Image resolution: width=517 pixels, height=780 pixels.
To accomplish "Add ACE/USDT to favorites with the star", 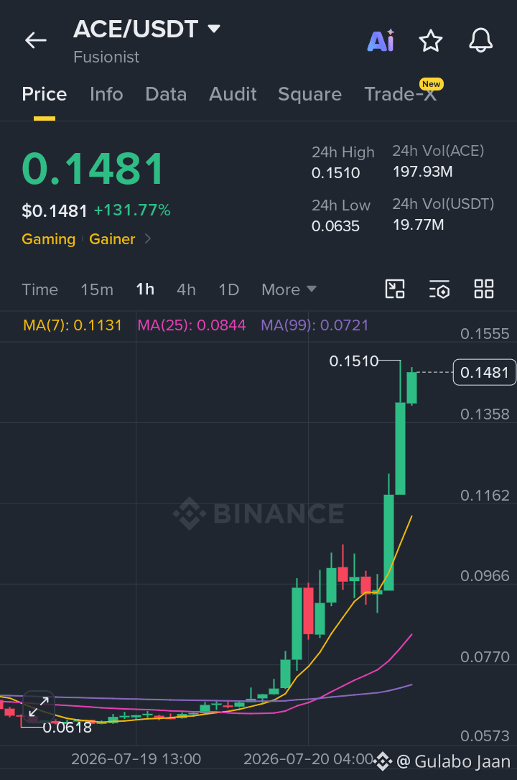I will [x=431, y=40].
